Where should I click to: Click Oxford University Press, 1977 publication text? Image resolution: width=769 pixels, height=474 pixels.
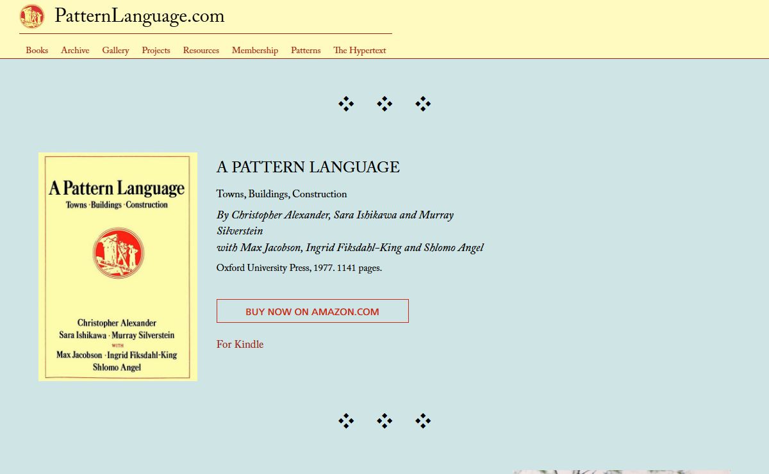[x=299, y=268]
